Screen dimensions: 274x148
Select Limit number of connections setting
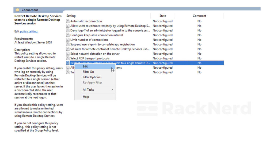pyautogui.click(x=89, y=40)
